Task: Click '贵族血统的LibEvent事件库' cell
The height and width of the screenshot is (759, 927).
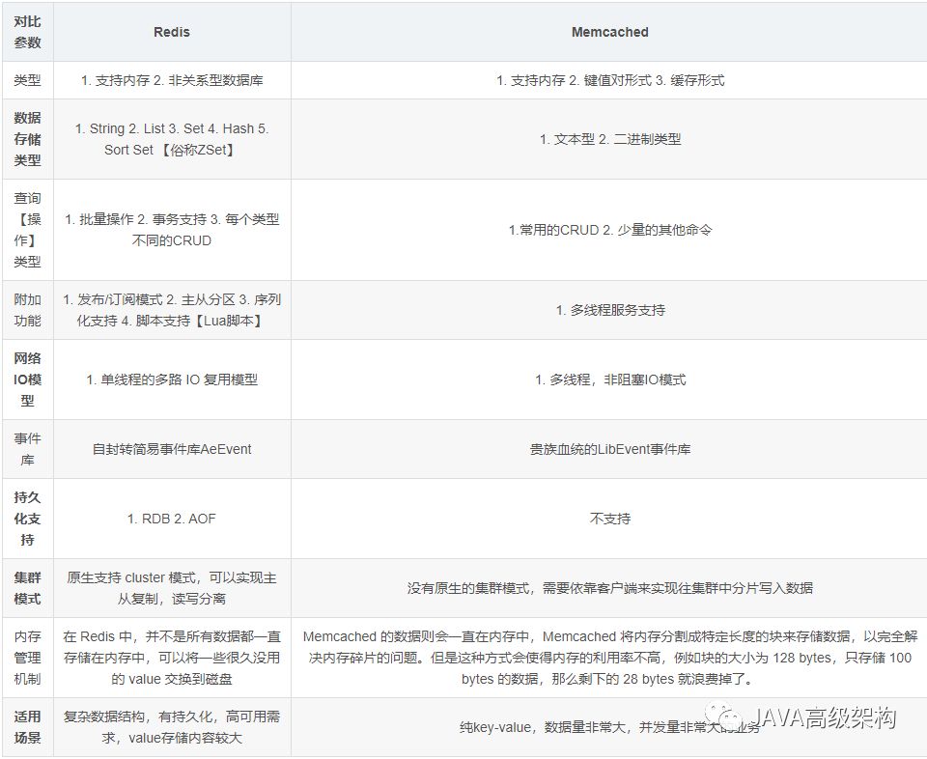Action: (x=609, y=449)
